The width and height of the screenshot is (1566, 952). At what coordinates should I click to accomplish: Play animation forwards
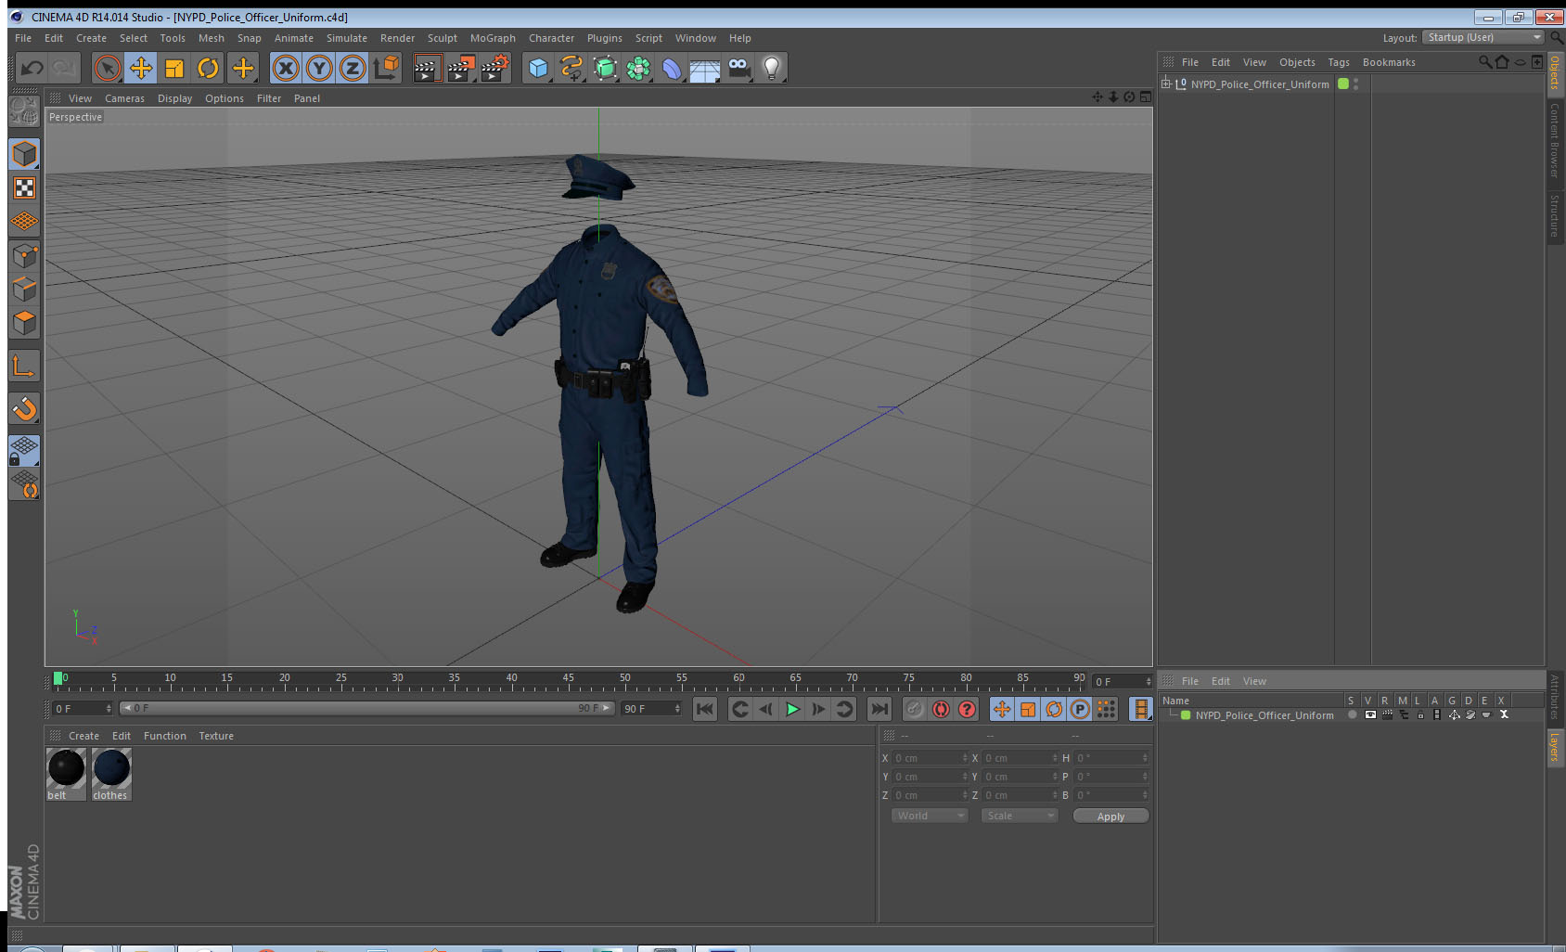tap(792, 709)
